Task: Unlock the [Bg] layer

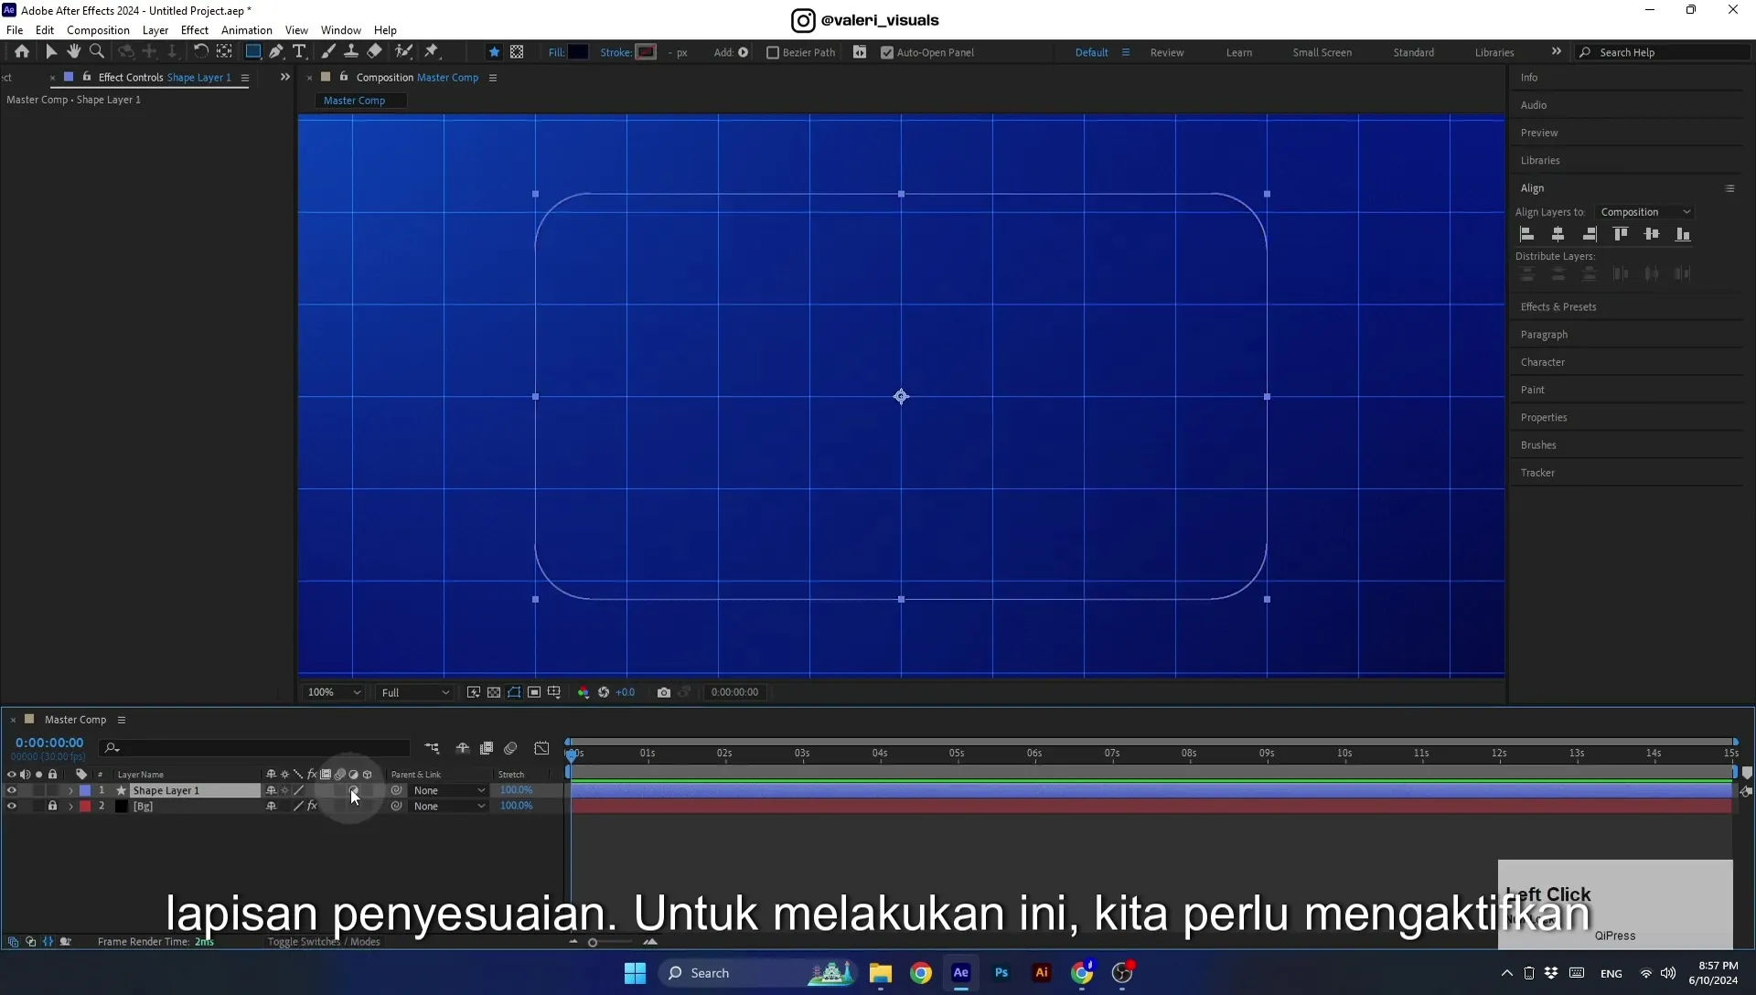Action: [x=52, y=806]
